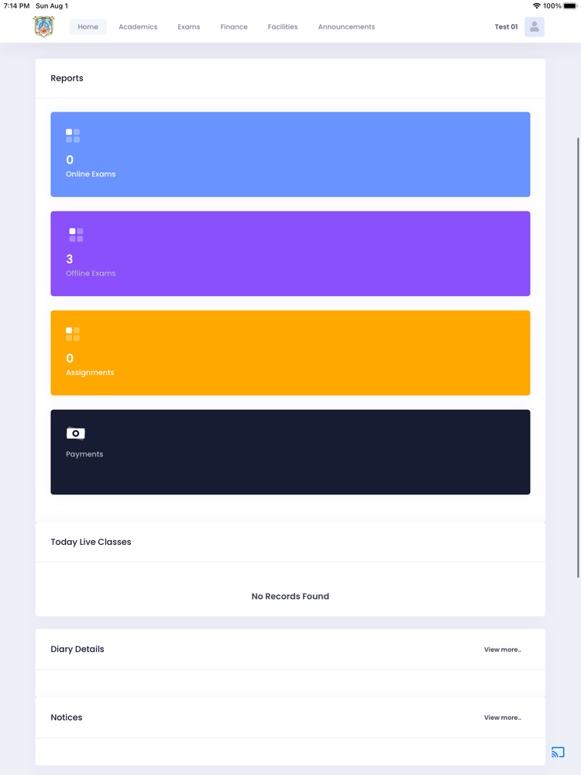The height and width of the screenshot is (775, 581).
Task: Tap the screen cast icon
Action: click(x=558, y=752)
